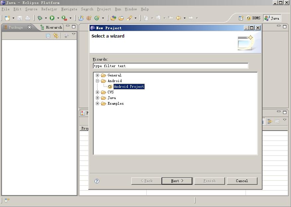
Task: Click the green Run button icon
Action: [x=52, y=18]
